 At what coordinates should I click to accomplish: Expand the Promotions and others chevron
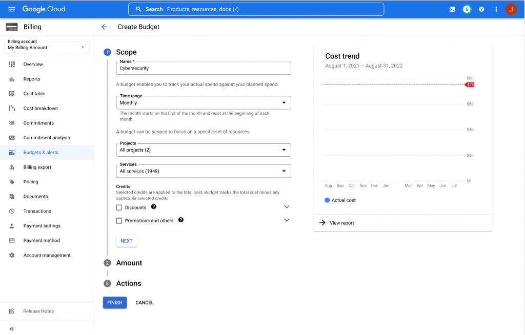[x=287, y=220]
